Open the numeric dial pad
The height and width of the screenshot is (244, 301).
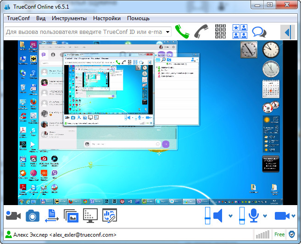(x=220, y=32)
